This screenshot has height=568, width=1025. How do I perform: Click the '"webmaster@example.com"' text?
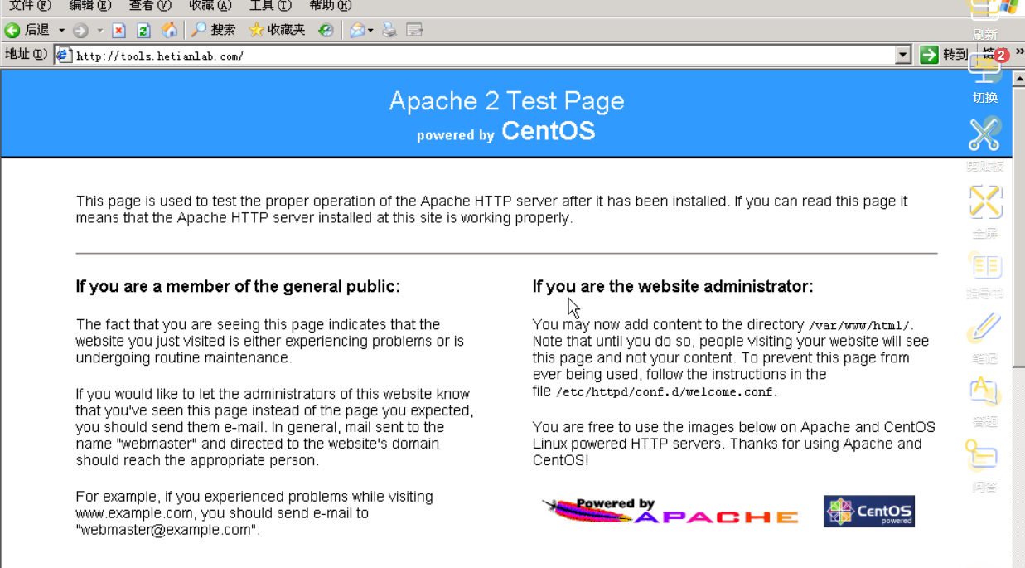pyautogui.click(x=166, y=530)
